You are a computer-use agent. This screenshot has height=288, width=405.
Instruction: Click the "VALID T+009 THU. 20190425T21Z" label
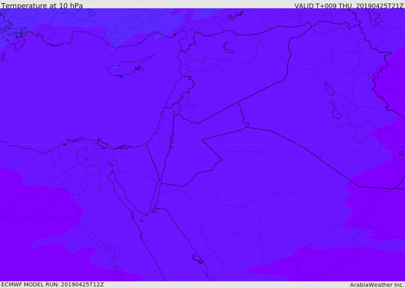[x=349, y=6]
